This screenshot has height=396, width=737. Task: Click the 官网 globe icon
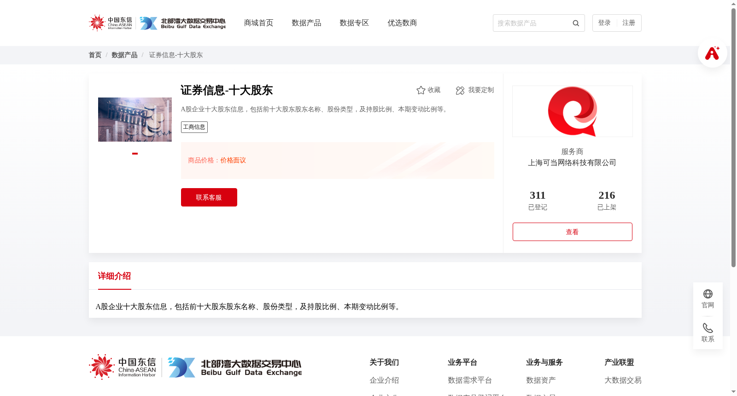tap(708, 294)
